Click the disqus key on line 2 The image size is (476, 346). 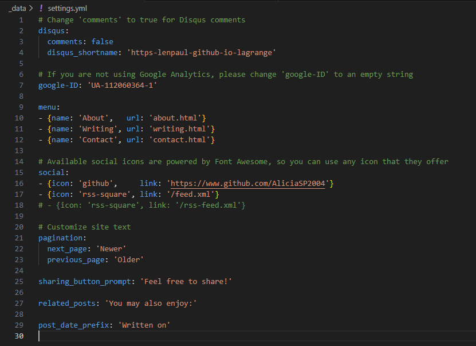click(x=52, y=31)
